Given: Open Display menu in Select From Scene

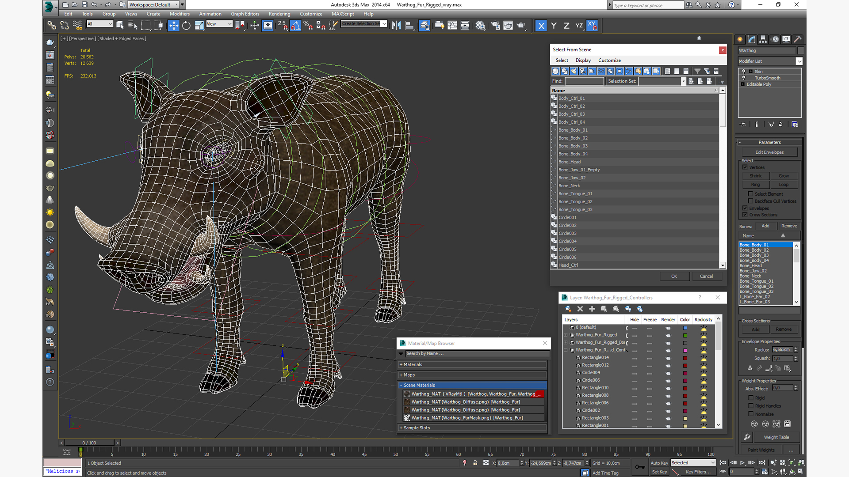Looking at the screenshot, I should [583, 61].
